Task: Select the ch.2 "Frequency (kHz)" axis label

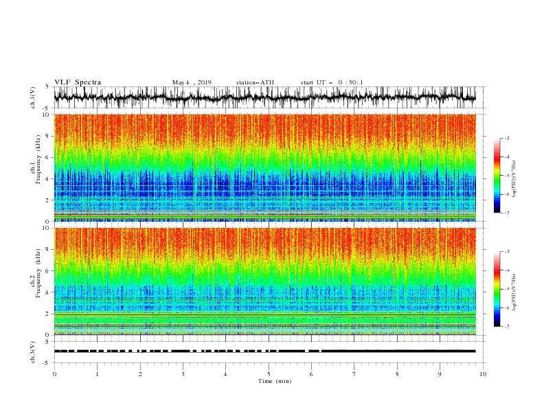Action: pos(38,273)
